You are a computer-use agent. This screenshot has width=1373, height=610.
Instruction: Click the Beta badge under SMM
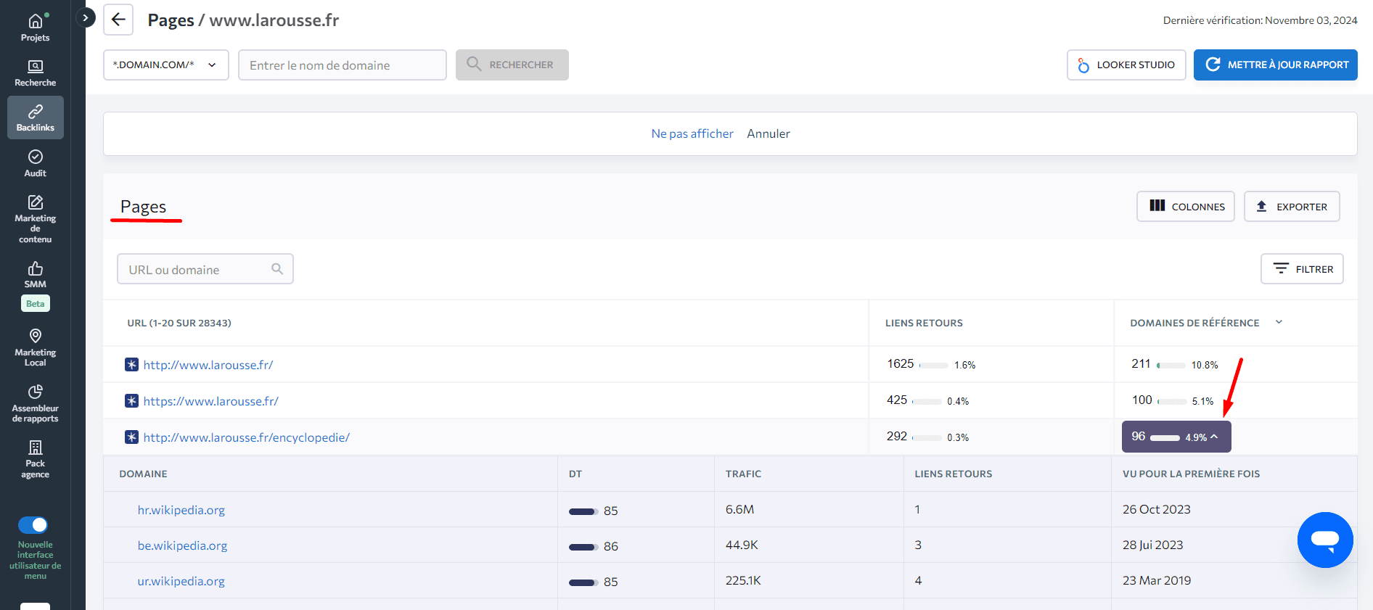[x=35, y=303]
